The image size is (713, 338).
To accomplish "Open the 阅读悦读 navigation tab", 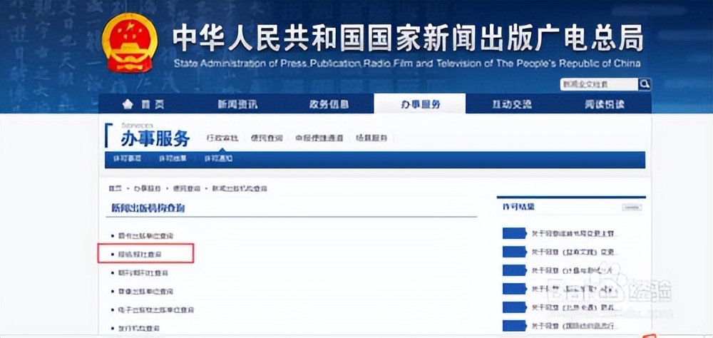I will [x=605, y=104].
